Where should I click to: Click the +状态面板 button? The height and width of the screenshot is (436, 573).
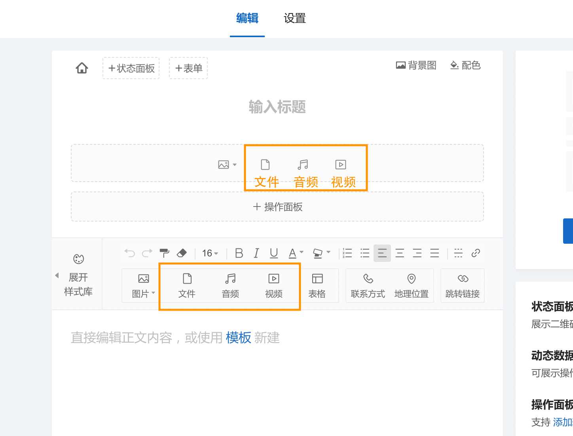click(x=131, y=68)
